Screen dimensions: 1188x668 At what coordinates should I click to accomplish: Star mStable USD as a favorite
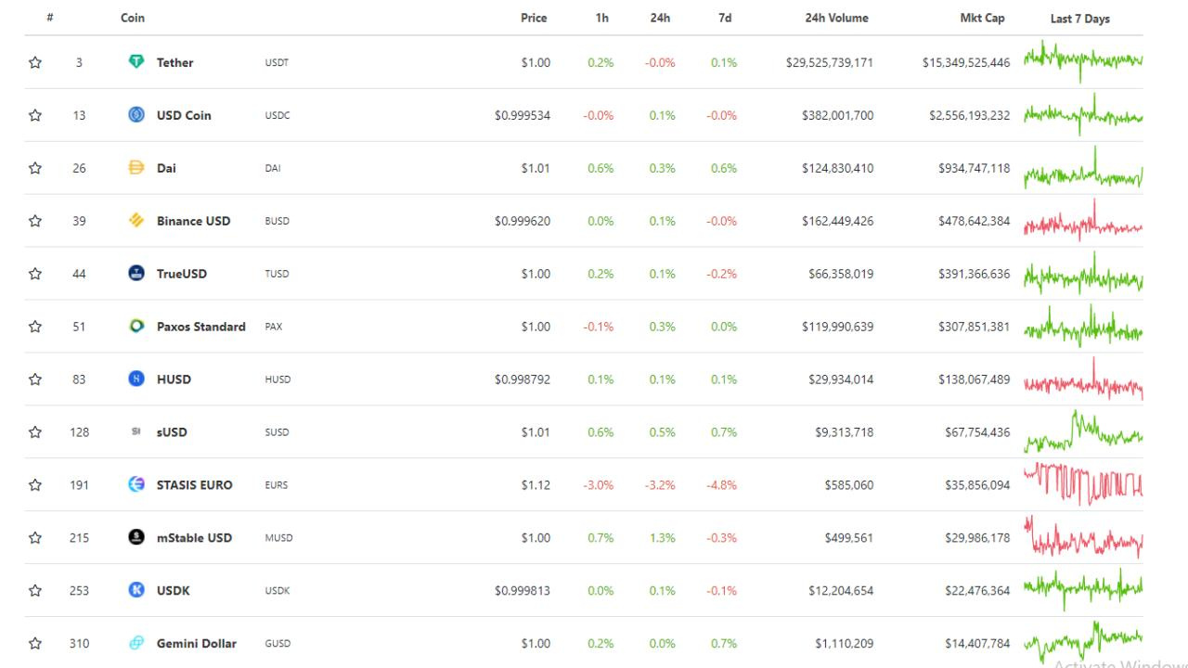(x=35, y=538)
